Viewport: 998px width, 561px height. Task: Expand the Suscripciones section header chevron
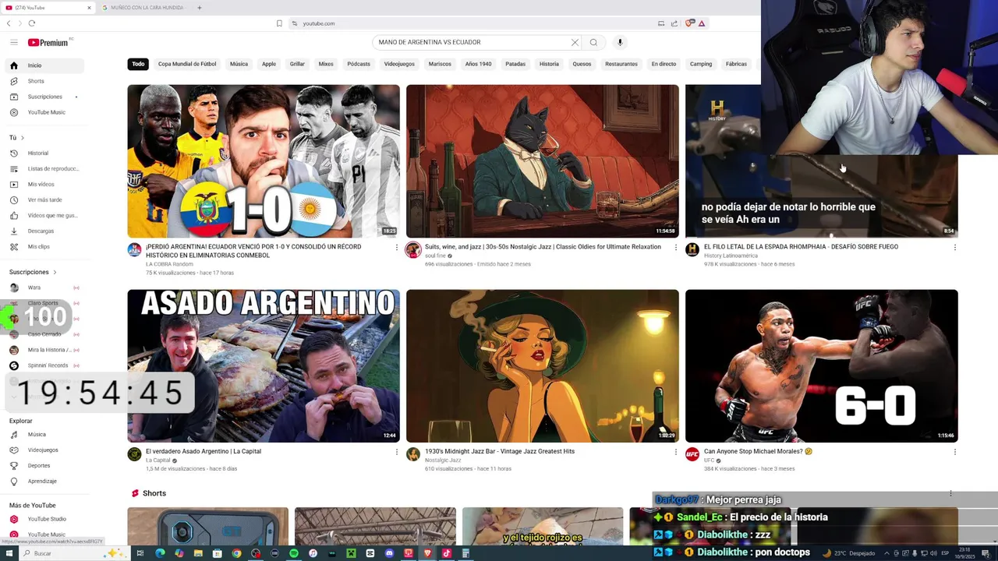pos(55,272)
